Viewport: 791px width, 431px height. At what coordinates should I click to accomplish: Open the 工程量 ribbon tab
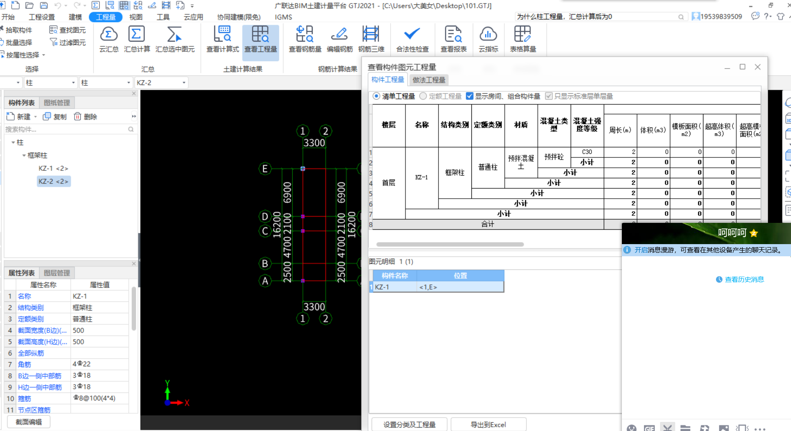point(106,17)
